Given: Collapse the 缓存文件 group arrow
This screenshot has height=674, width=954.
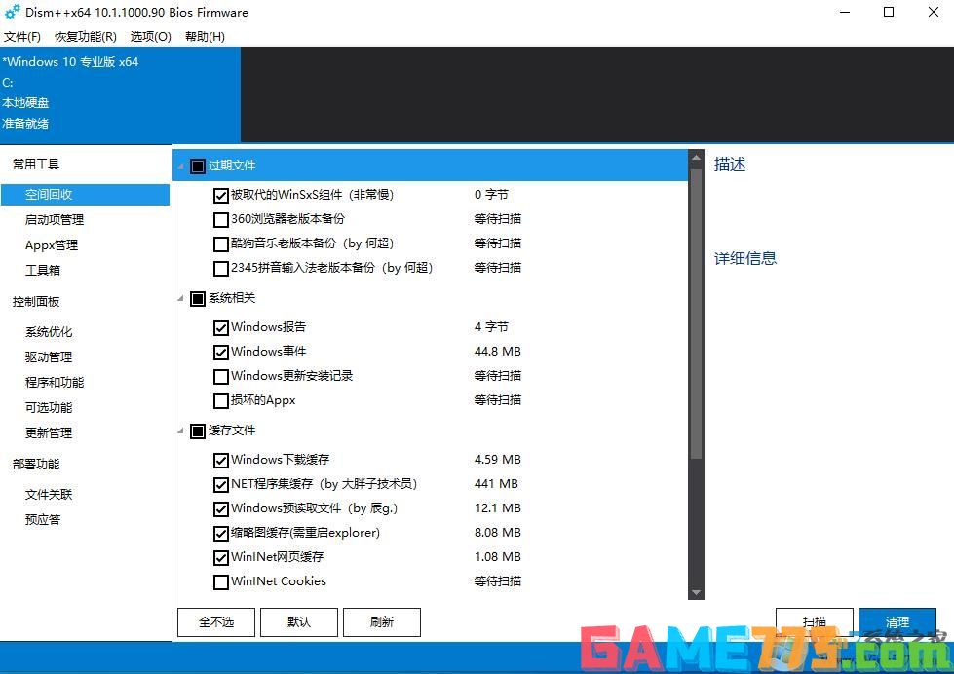Looking at the screenshot, I should (180, 431).
